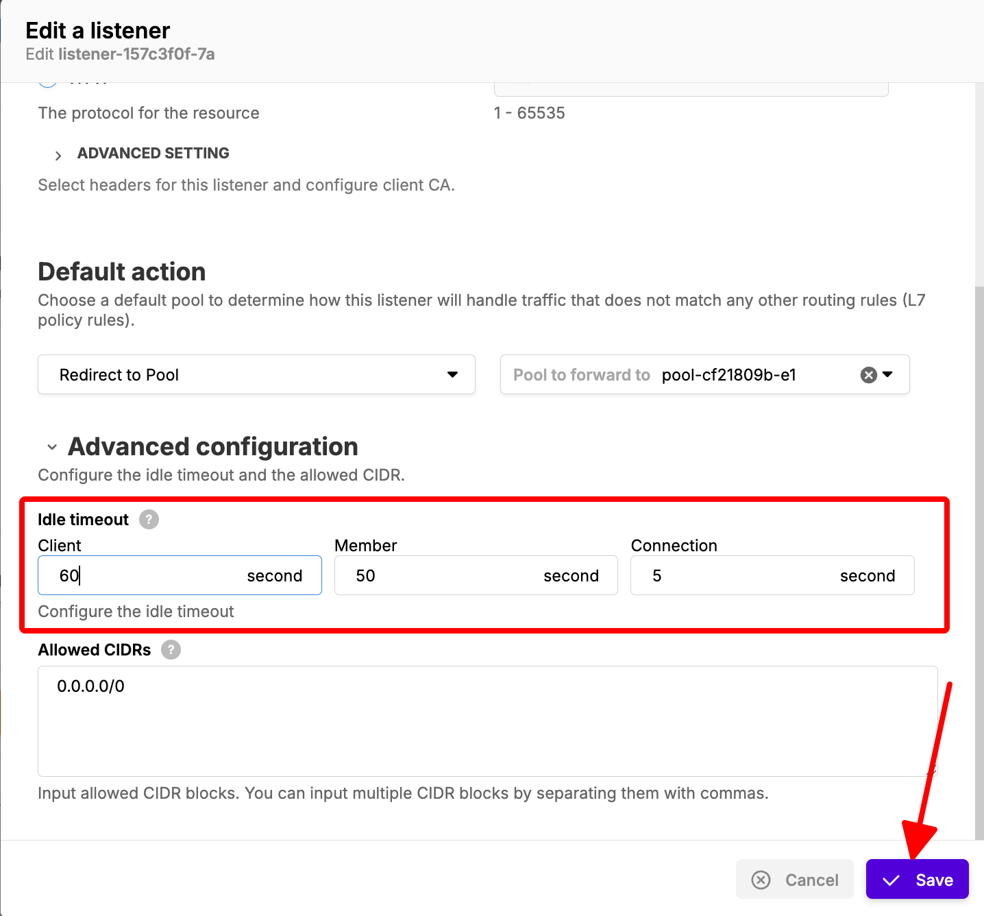
Task: Open the Pool to forward to arrow
Action: tap(888, 374)
